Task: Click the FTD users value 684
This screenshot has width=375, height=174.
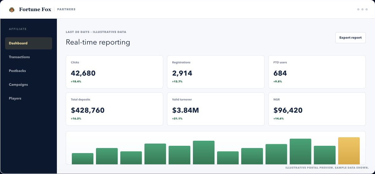Action: pos(280,73)
